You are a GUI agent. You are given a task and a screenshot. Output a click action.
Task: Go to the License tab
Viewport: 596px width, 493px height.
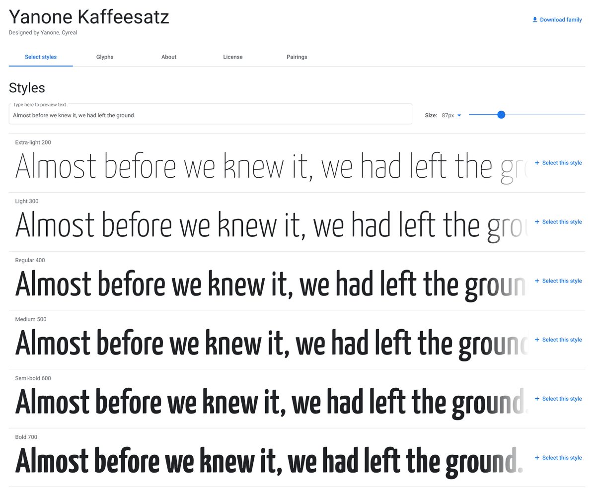(233, 57)
